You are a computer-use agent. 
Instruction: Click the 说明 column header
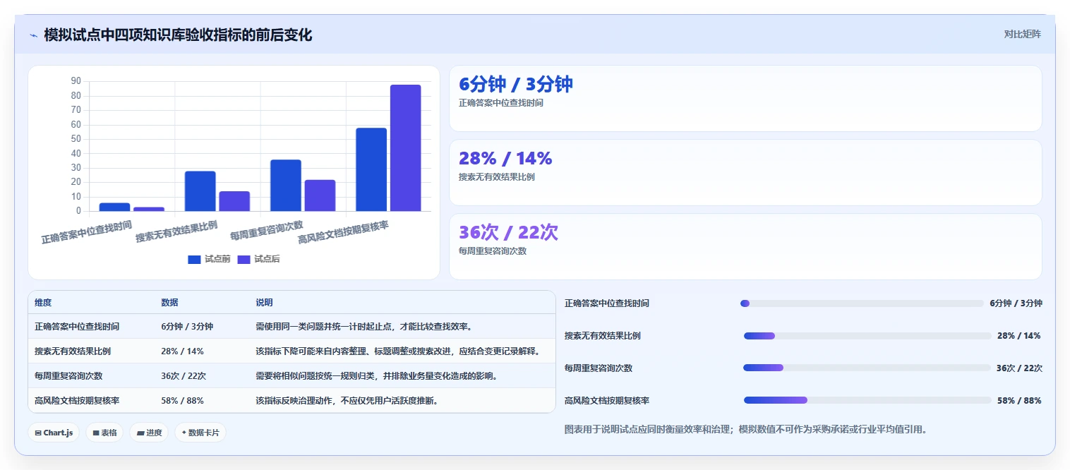[264, 302]
